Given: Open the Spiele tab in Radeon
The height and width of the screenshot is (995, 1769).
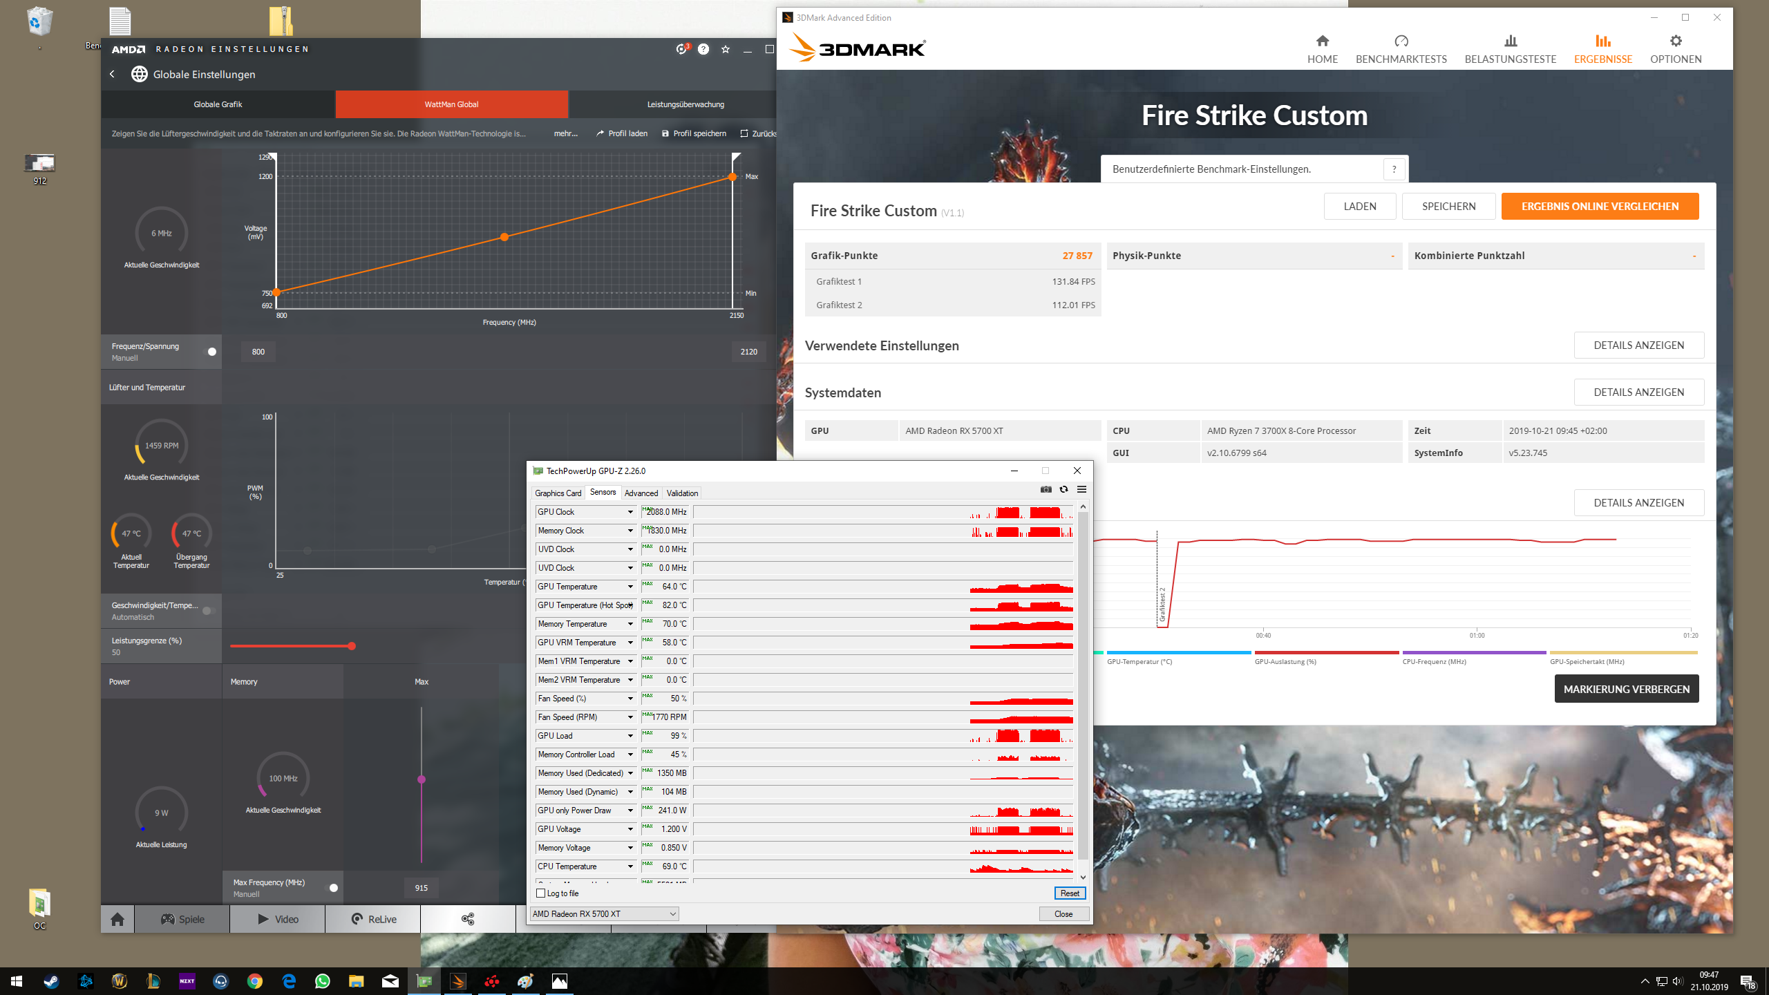Looking at the screenshot, I should (x=182, y=919).
